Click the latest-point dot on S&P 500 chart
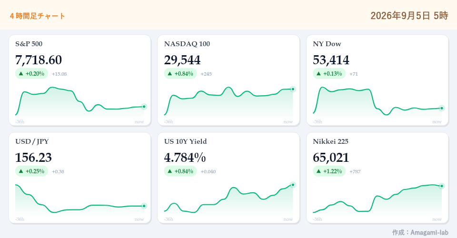The image size is (457, 238). point(144,107)
